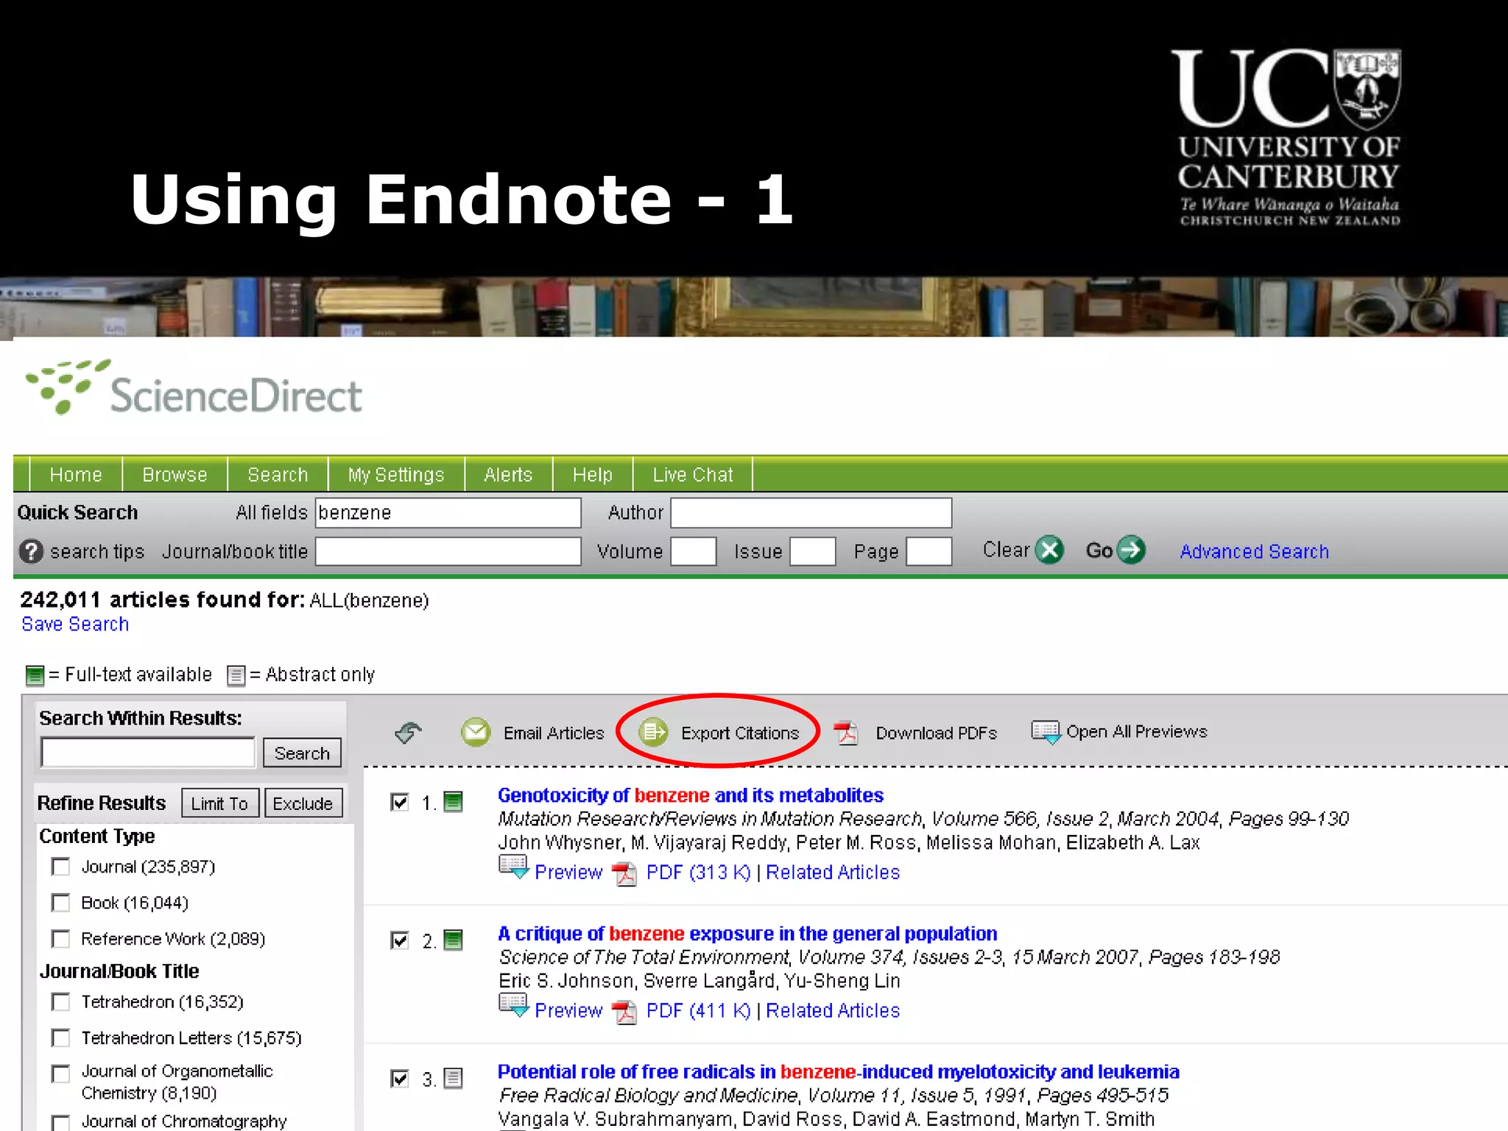
Task: Click the Preview icon for Genotoxicity of benzene article
Action: point(513,867)
